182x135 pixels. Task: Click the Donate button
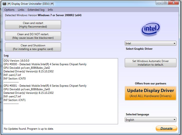pos(166,128)
